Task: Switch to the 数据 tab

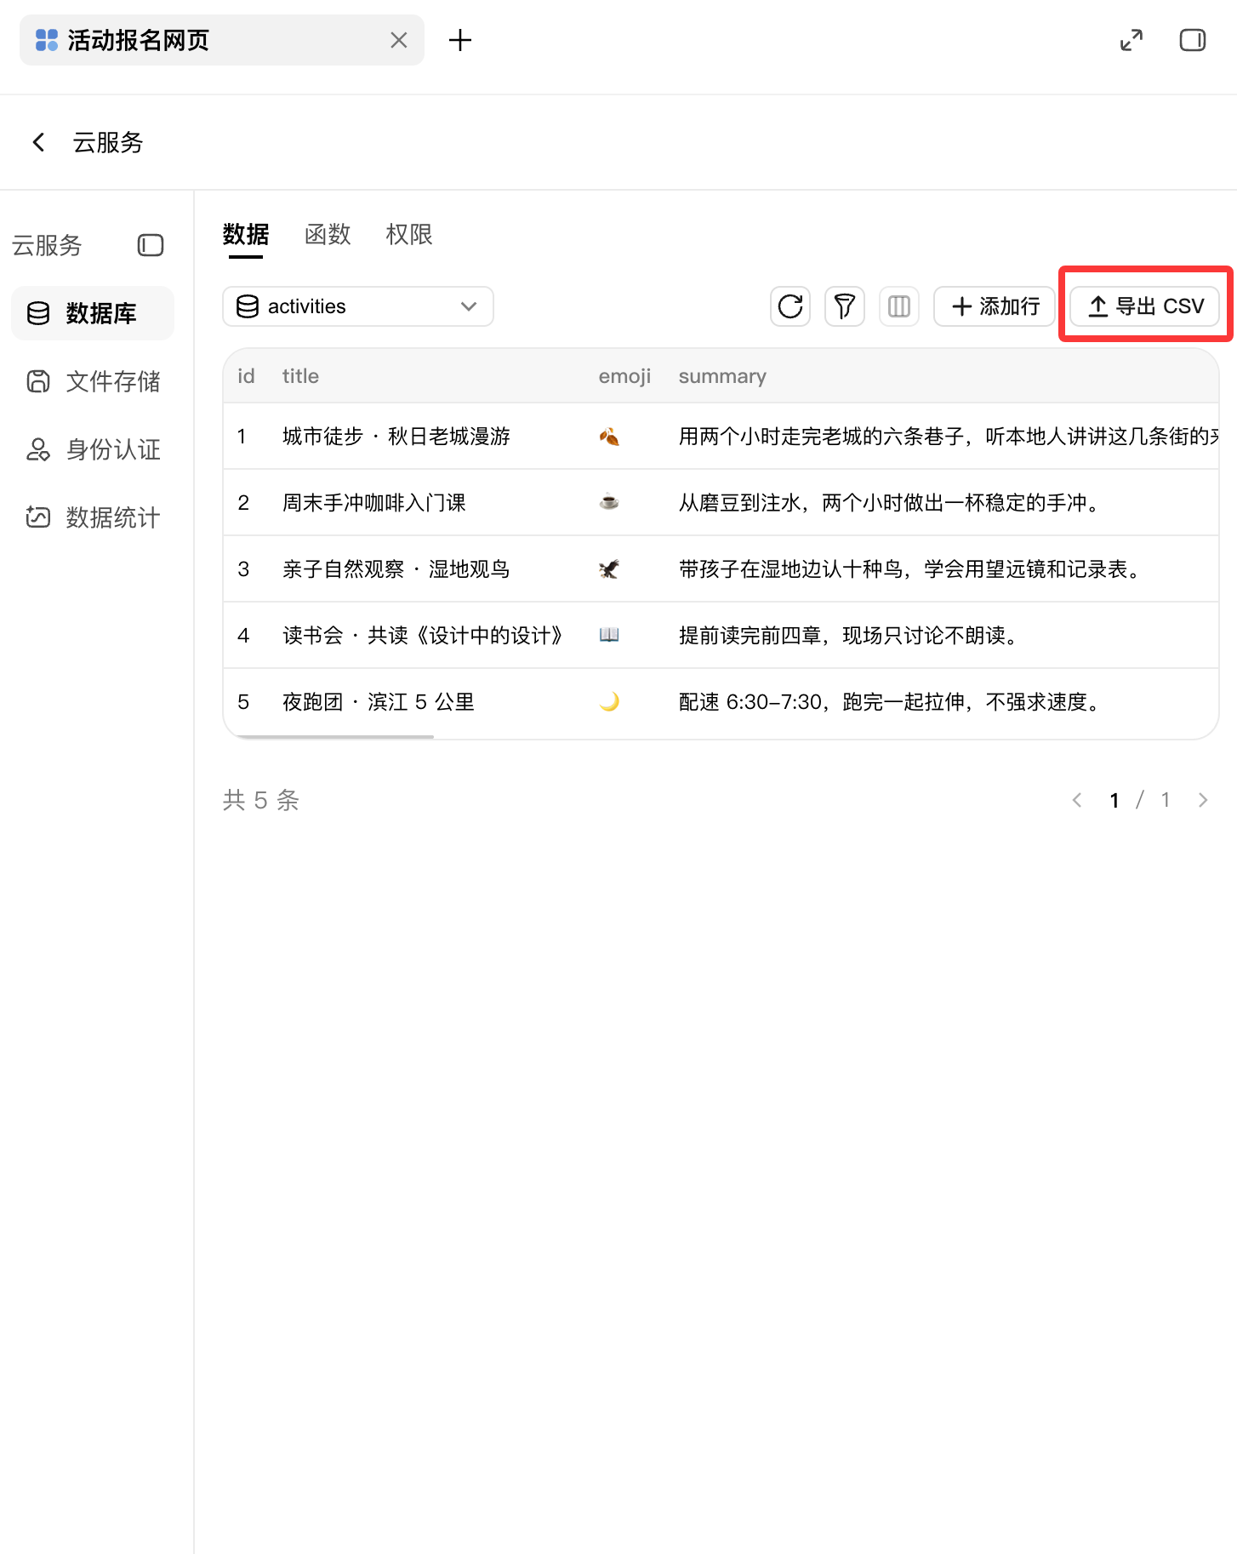Action: point(246,234)
